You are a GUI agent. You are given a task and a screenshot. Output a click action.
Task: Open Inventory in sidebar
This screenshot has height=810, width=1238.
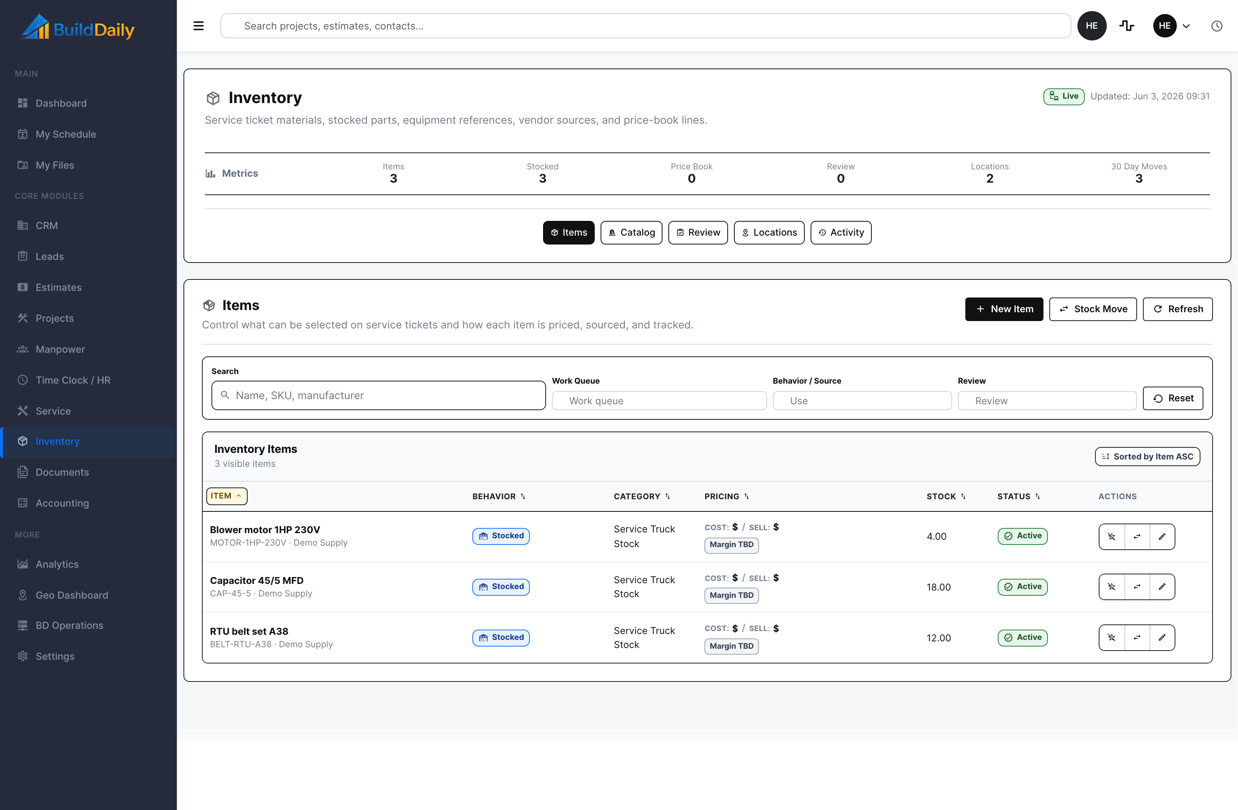pos(88,441)
